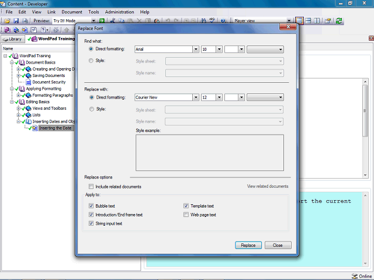
Task: Expand the Views and Toolbars tree node
Action: pos(18,108)
